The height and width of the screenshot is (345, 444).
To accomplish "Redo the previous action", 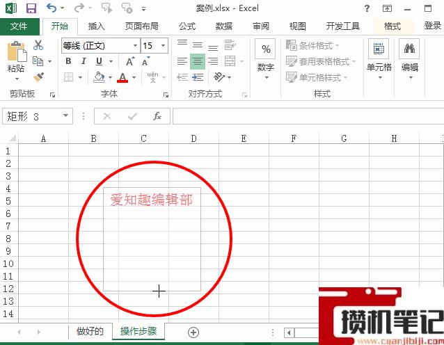I will pos(79,8).
